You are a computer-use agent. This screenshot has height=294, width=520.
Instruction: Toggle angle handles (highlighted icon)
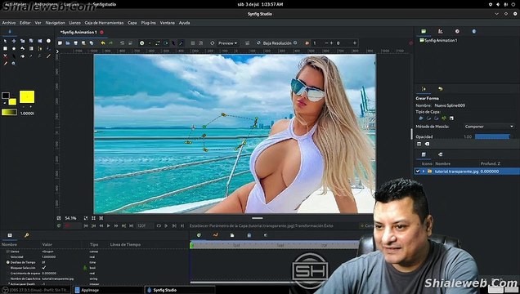(x=181, y=43)
